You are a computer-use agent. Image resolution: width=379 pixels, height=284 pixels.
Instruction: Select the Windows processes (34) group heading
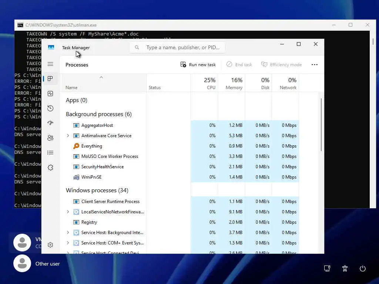pyautogui.click(x=97, y=190)
